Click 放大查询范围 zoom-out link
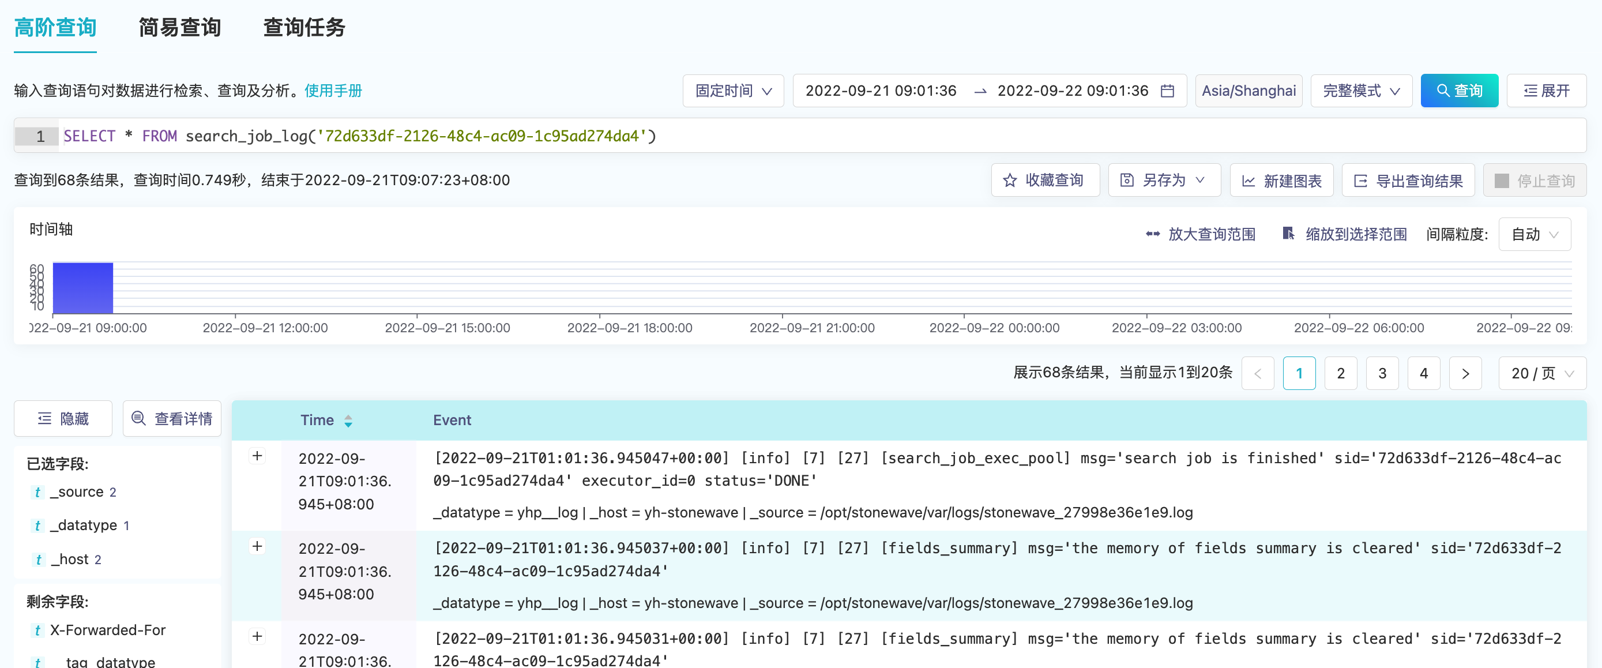Screen dimensions: 1602x668 click(x=1200, y=234)
